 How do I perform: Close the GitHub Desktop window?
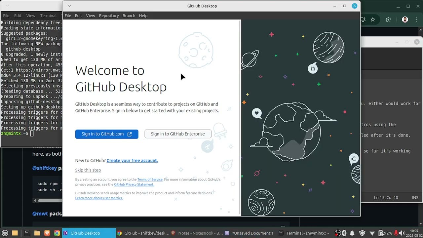pyautogui.click(x=355, y=6)
